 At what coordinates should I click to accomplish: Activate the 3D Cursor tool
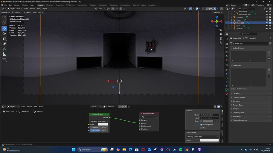coord(4,23)
